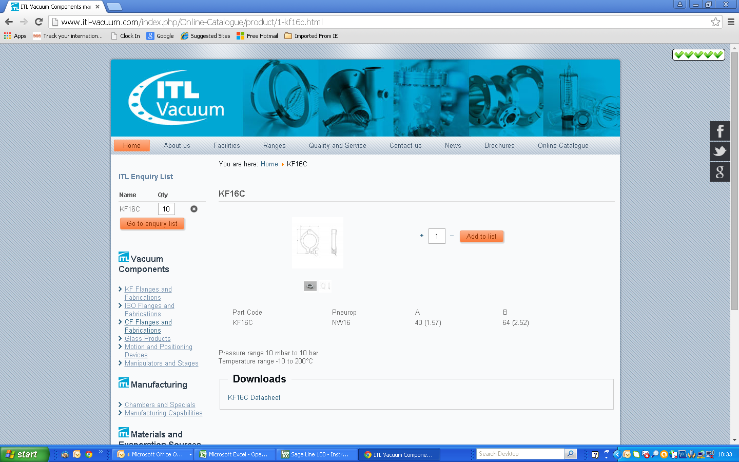Screen dimensions: 739x462
Task: Open the Free Hotmail bookmark
Action: click(x=257, y=36)
